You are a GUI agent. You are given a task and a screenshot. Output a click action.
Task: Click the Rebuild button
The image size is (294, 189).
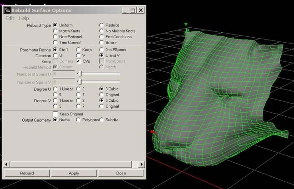click(27, 173)
